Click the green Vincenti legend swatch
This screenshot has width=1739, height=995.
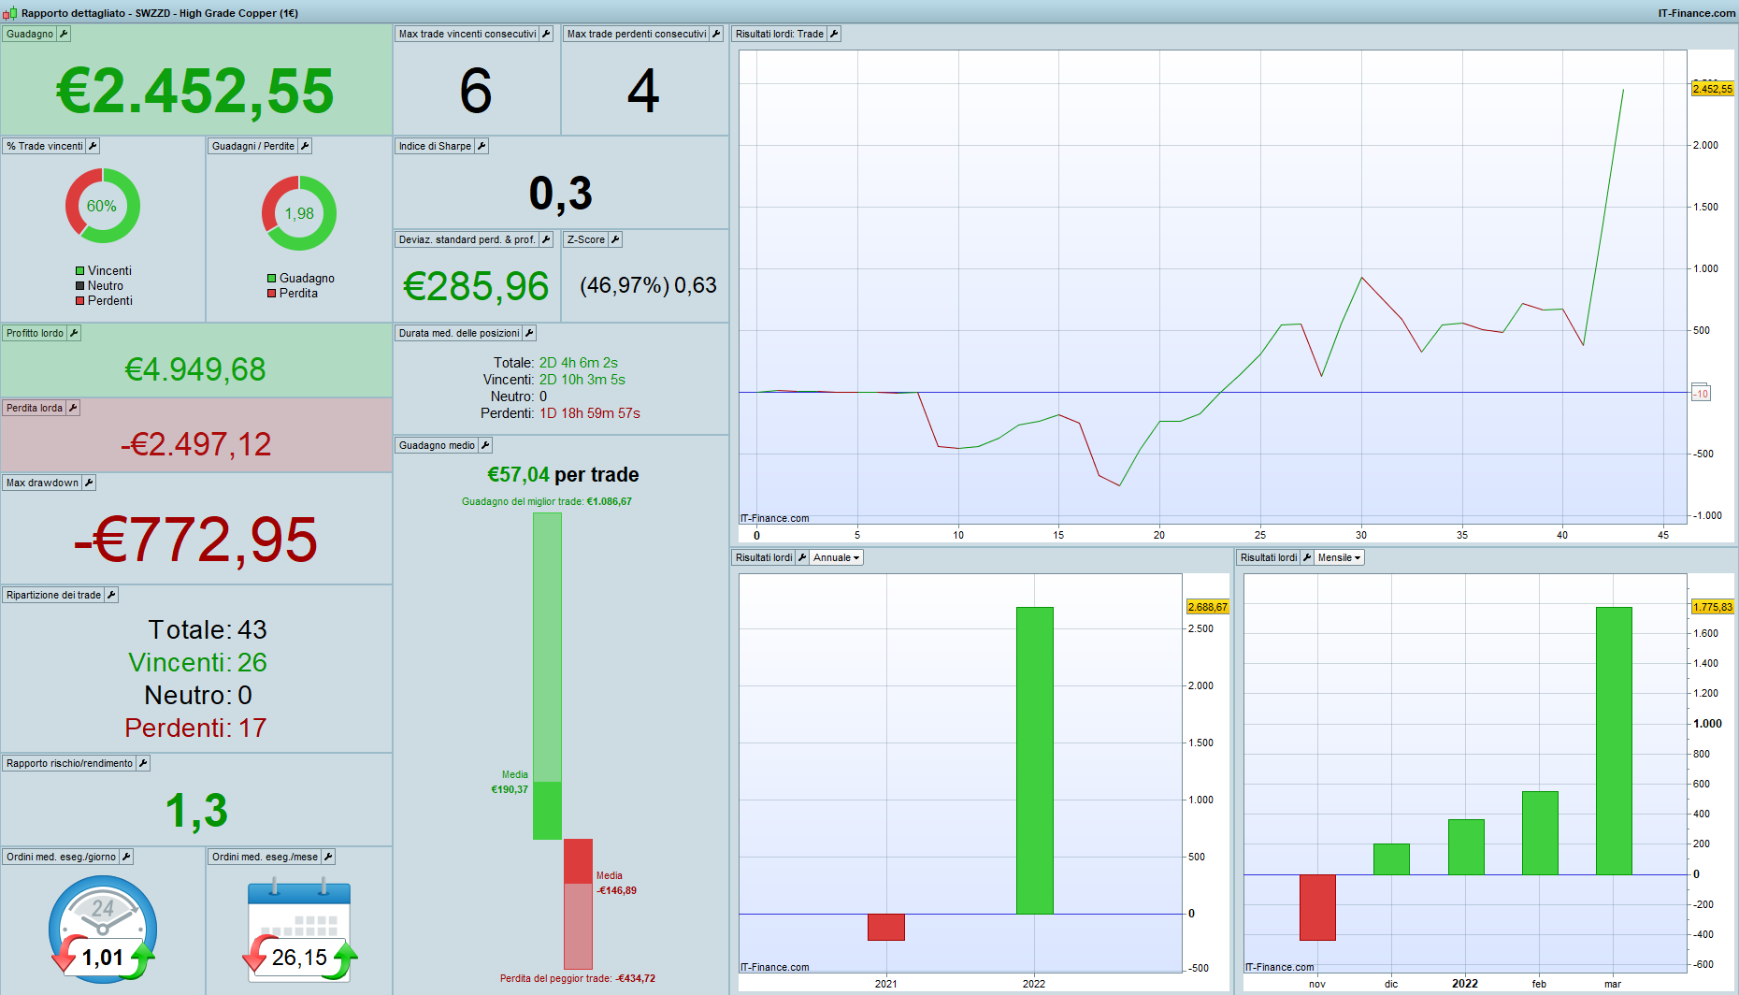(80, 271)
